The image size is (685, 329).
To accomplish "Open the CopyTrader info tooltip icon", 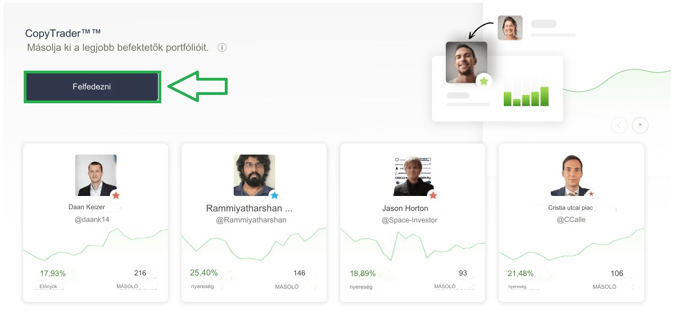I will click(x=223, y=48).
